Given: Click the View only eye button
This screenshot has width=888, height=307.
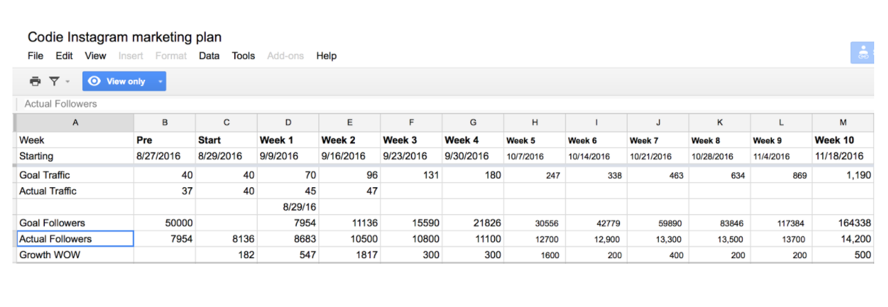Looking at the screenshot, I should (118, 81).
